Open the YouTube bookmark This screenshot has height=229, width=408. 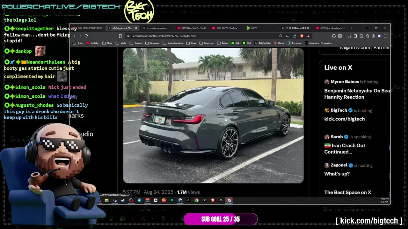92,43
